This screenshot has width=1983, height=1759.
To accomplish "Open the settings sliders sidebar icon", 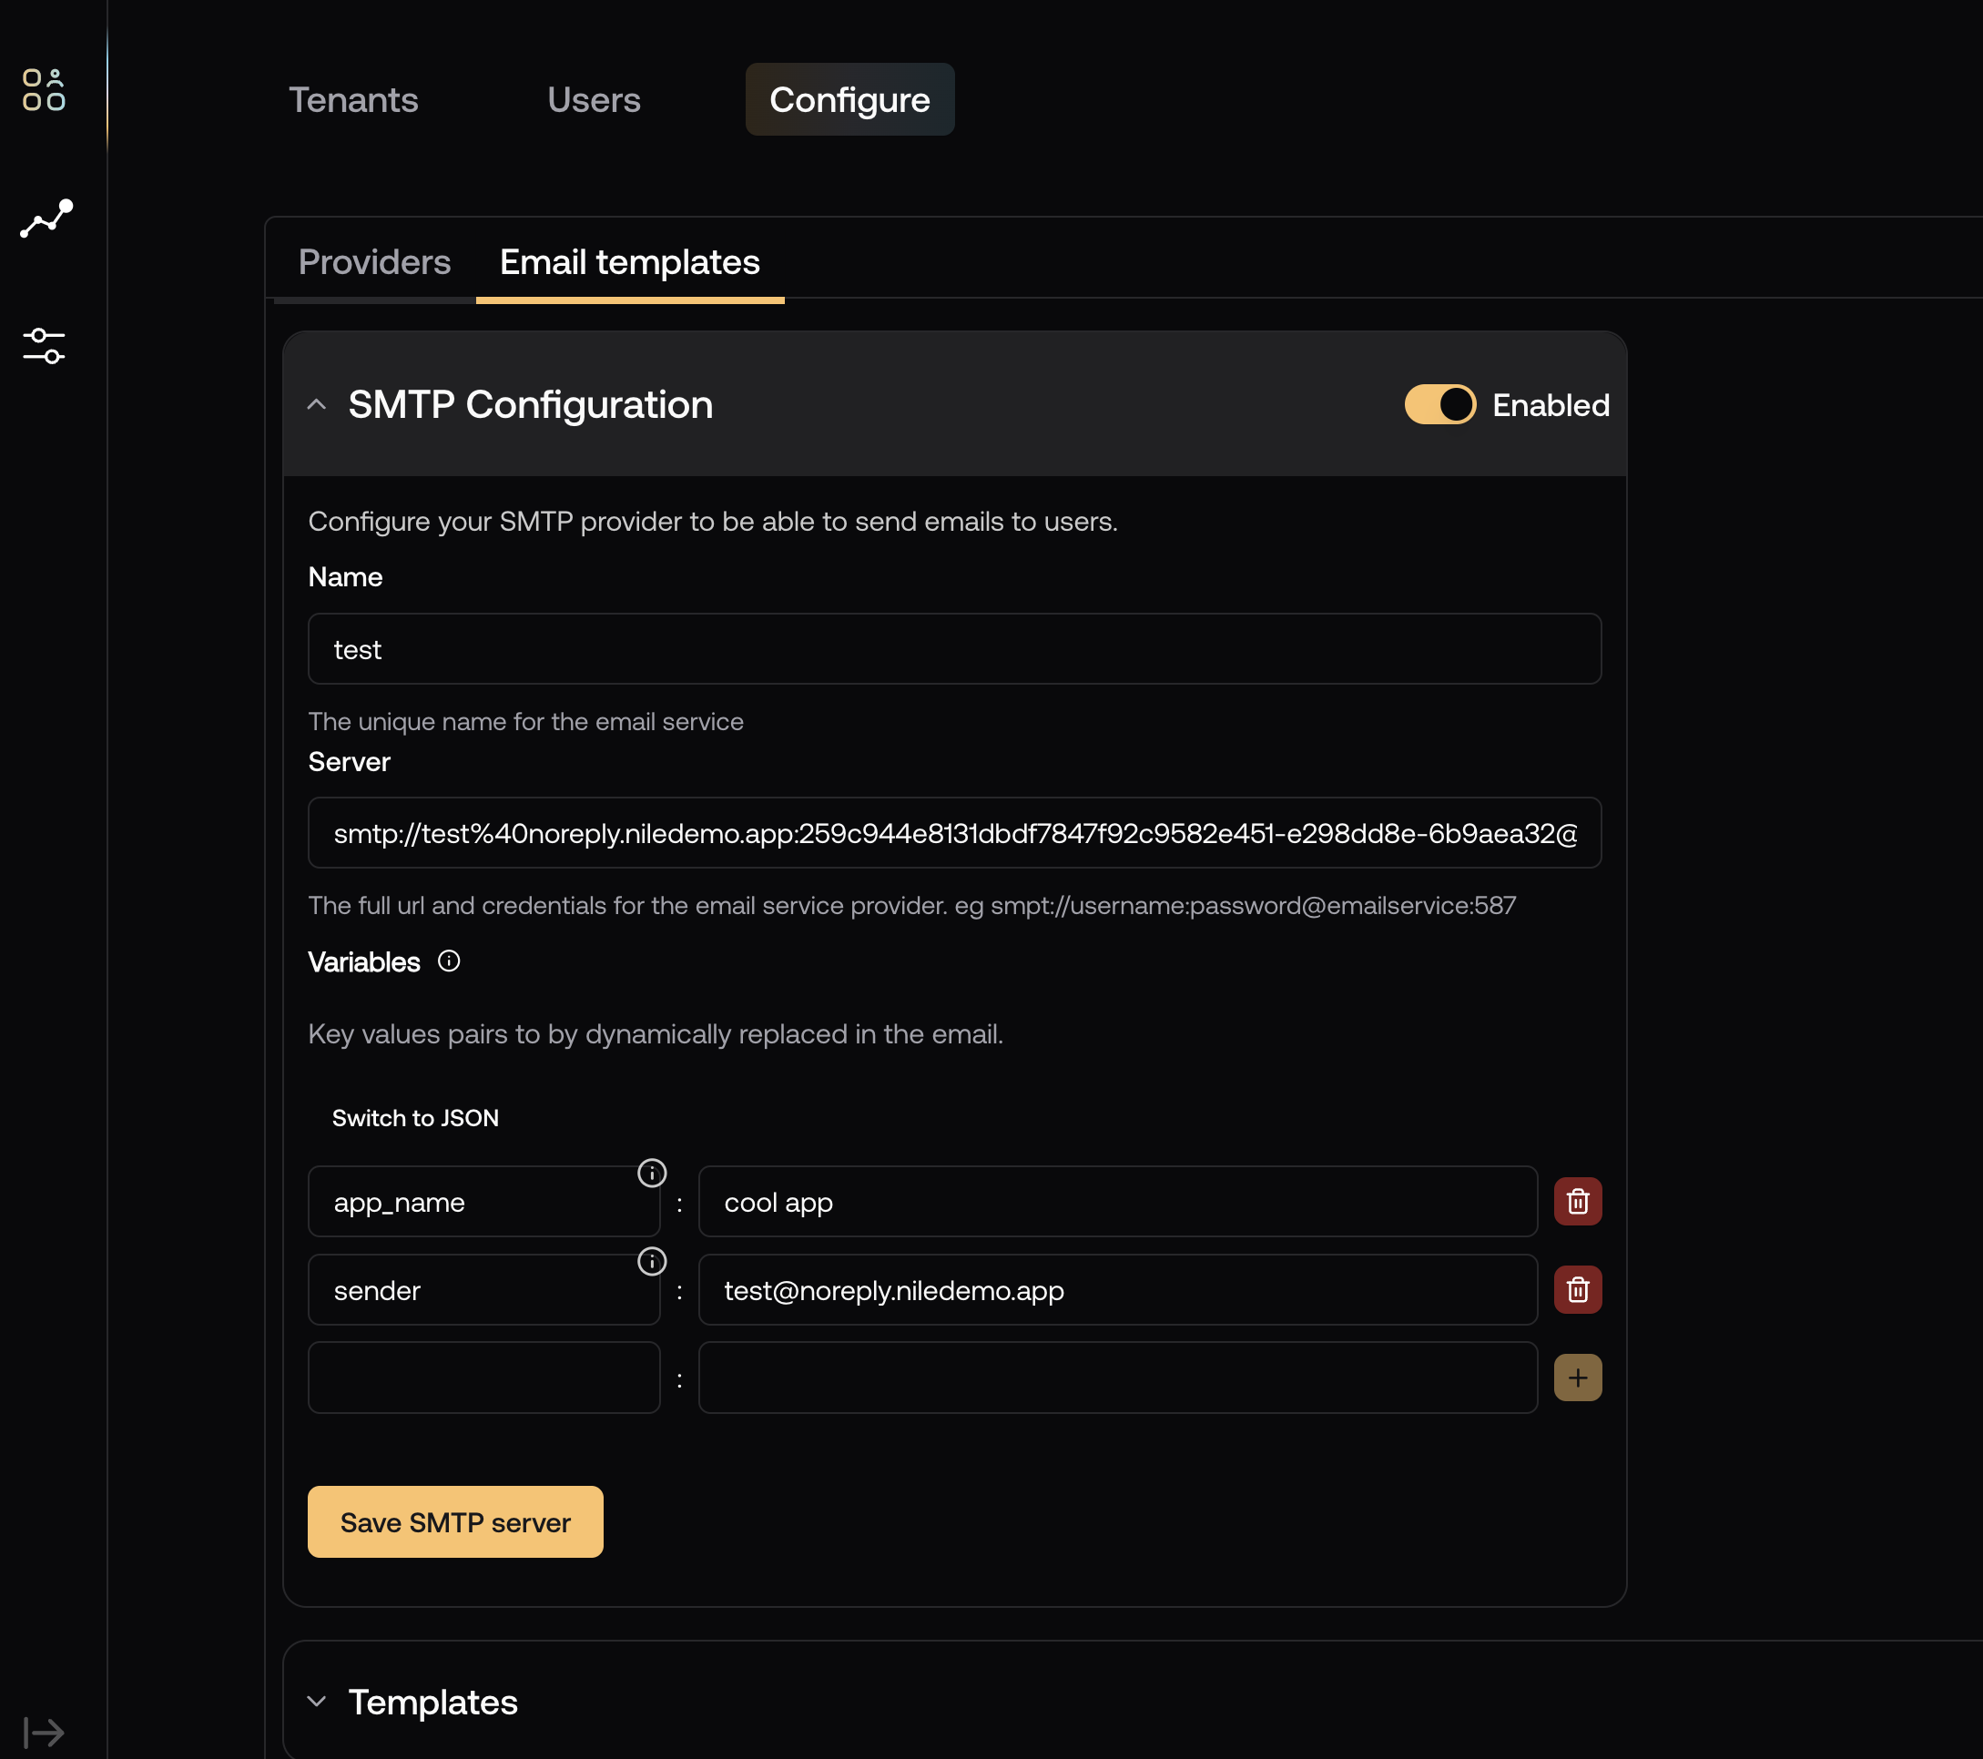I will coord(44,345).
